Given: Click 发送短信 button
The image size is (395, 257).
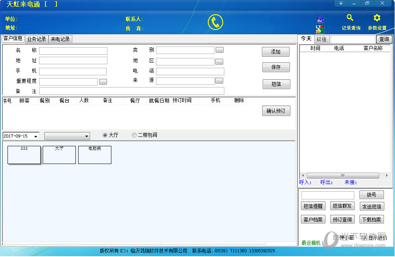Looking at the screenshot, I should (372, 207).
